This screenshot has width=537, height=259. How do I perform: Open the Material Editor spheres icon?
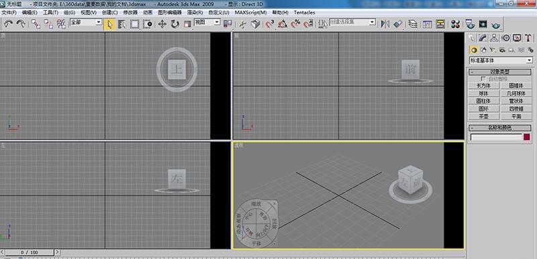click(456, 24)
